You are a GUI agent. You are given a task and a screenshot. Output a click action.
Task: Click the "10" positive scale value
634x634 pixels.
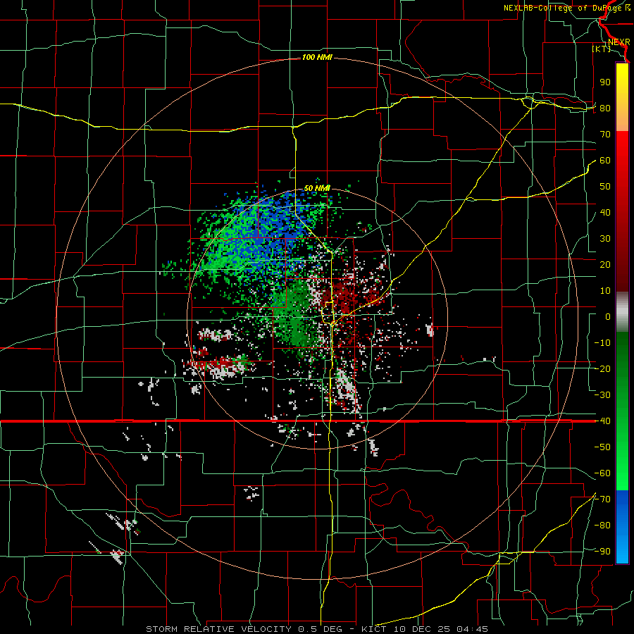pyautogui.click(x=605, y=291)
